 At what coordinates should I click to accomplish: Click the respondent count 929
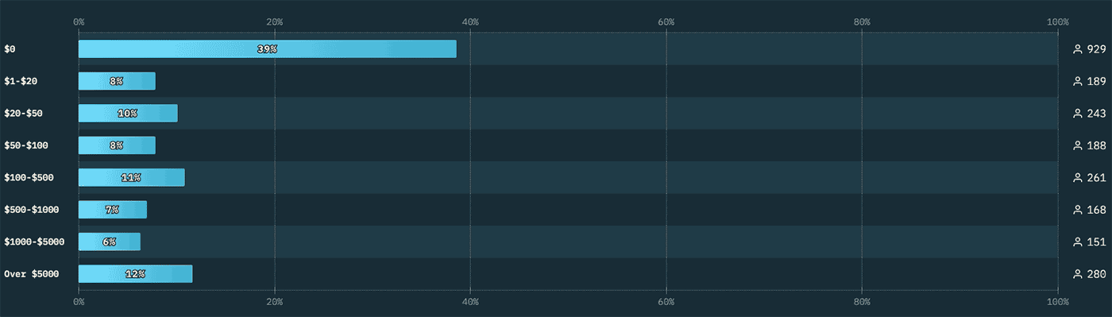(1097, 49)
